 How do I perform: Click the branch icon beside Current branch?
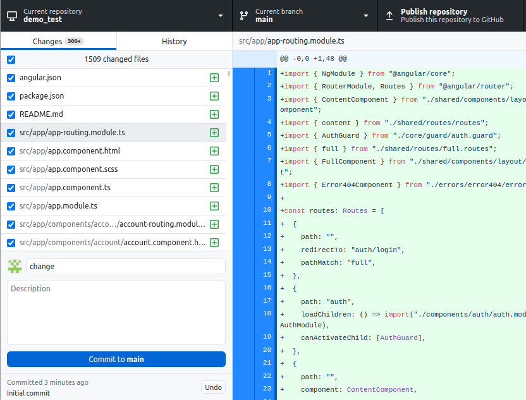coord(244,16)
